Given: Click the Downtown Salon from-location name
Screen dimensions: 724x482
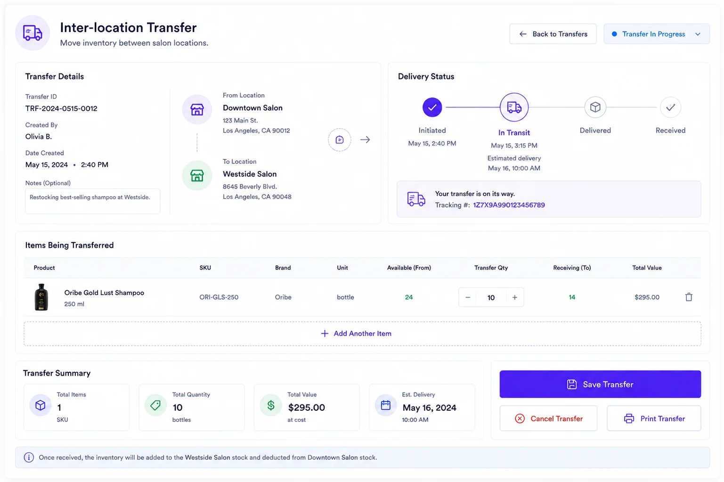Looking at the screenshot, I should coord(252,108).
